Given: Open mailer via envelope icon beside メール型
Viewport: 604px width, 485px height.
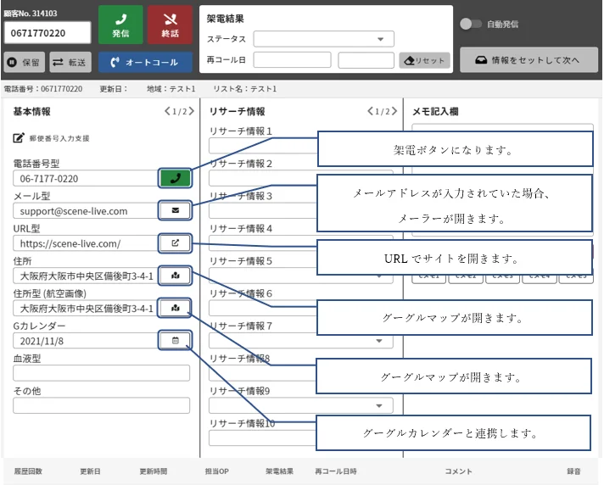Looking at the screenshot, I should (175, 210).
